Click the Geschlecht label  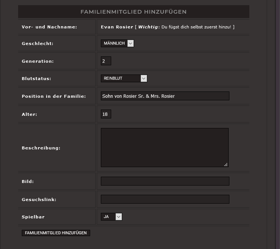(37, 44)
